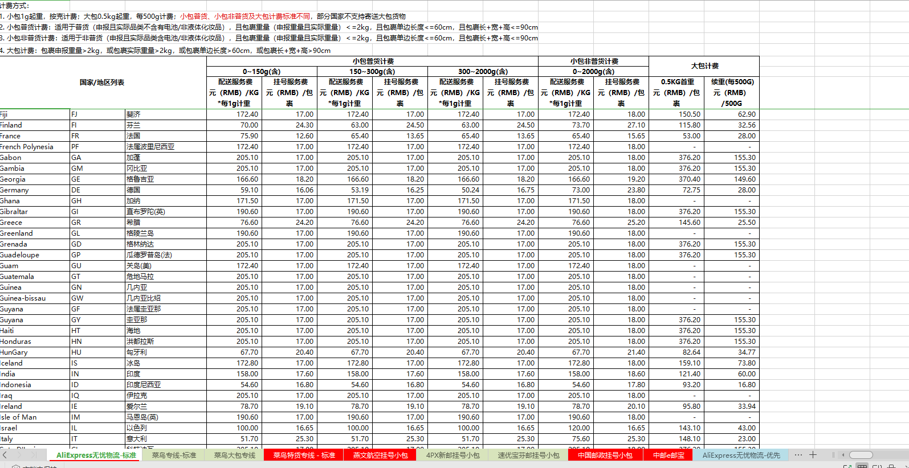909x468 pixels.
Task: Click the horizontal scrollbar's left arrow
Action: pyautogui.click(x=843, y=455)
